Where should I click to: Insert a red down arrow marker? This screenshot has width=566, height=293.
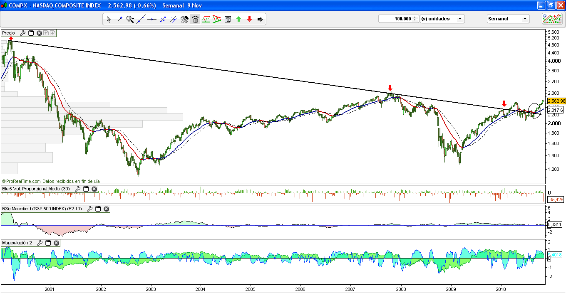[x=249, y=19]
